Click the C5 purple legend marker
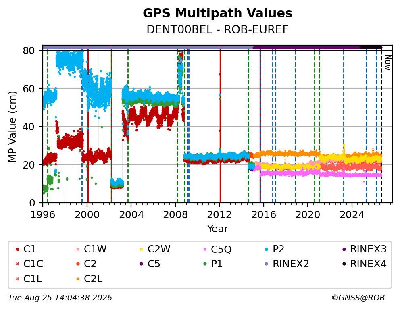The image size is (400, 310). [x=141, y=264]
